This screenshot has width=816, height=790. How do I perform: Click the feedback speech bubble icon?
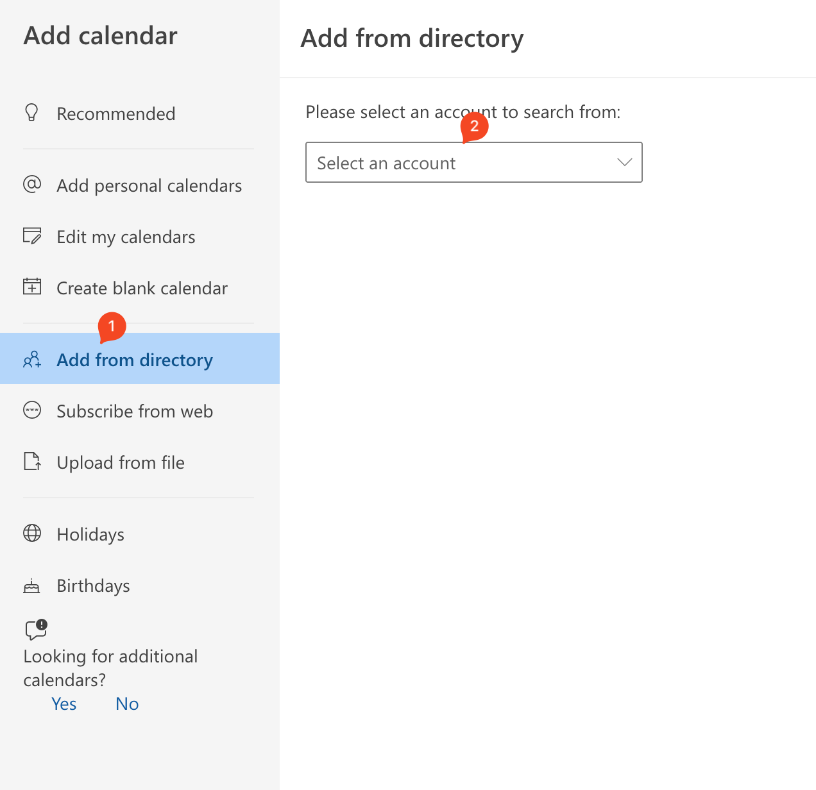[37, 630]
